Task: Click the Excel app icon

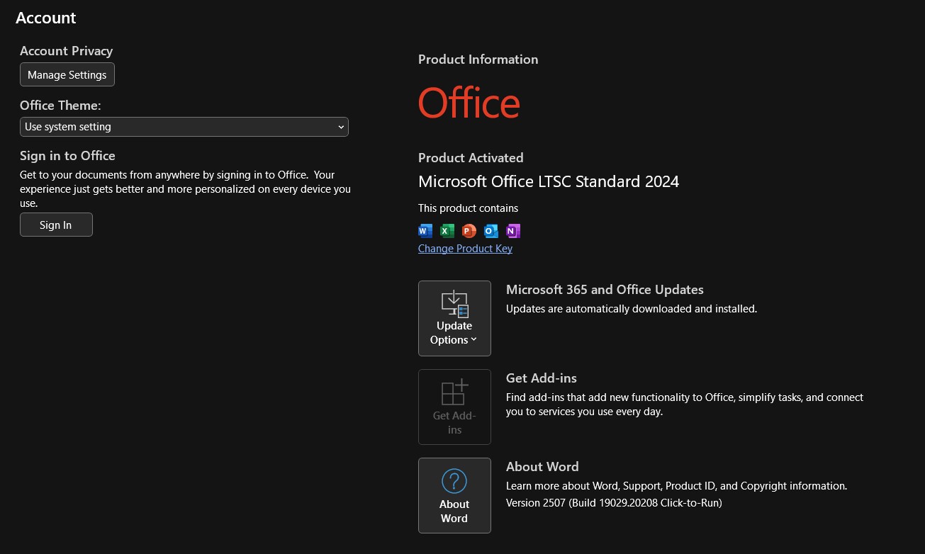Action: (447, 230)
